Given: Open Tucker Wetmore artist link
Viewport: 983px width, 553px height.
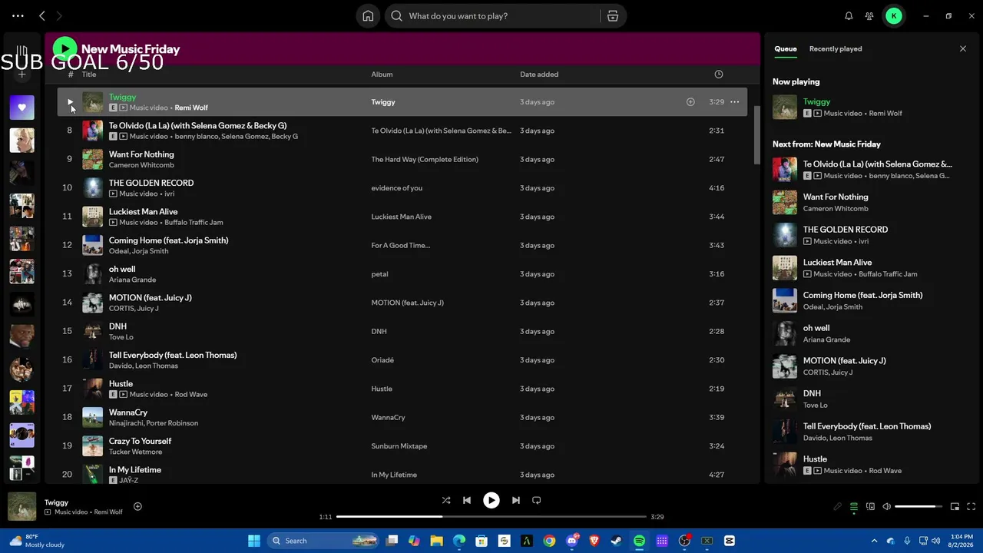Looking at the screenshot, I should point(135,452).
